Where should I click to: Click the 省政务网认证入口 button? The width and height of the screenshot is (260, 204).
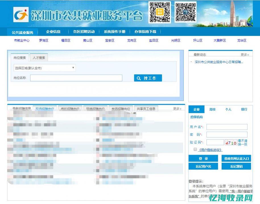point(236,158)
